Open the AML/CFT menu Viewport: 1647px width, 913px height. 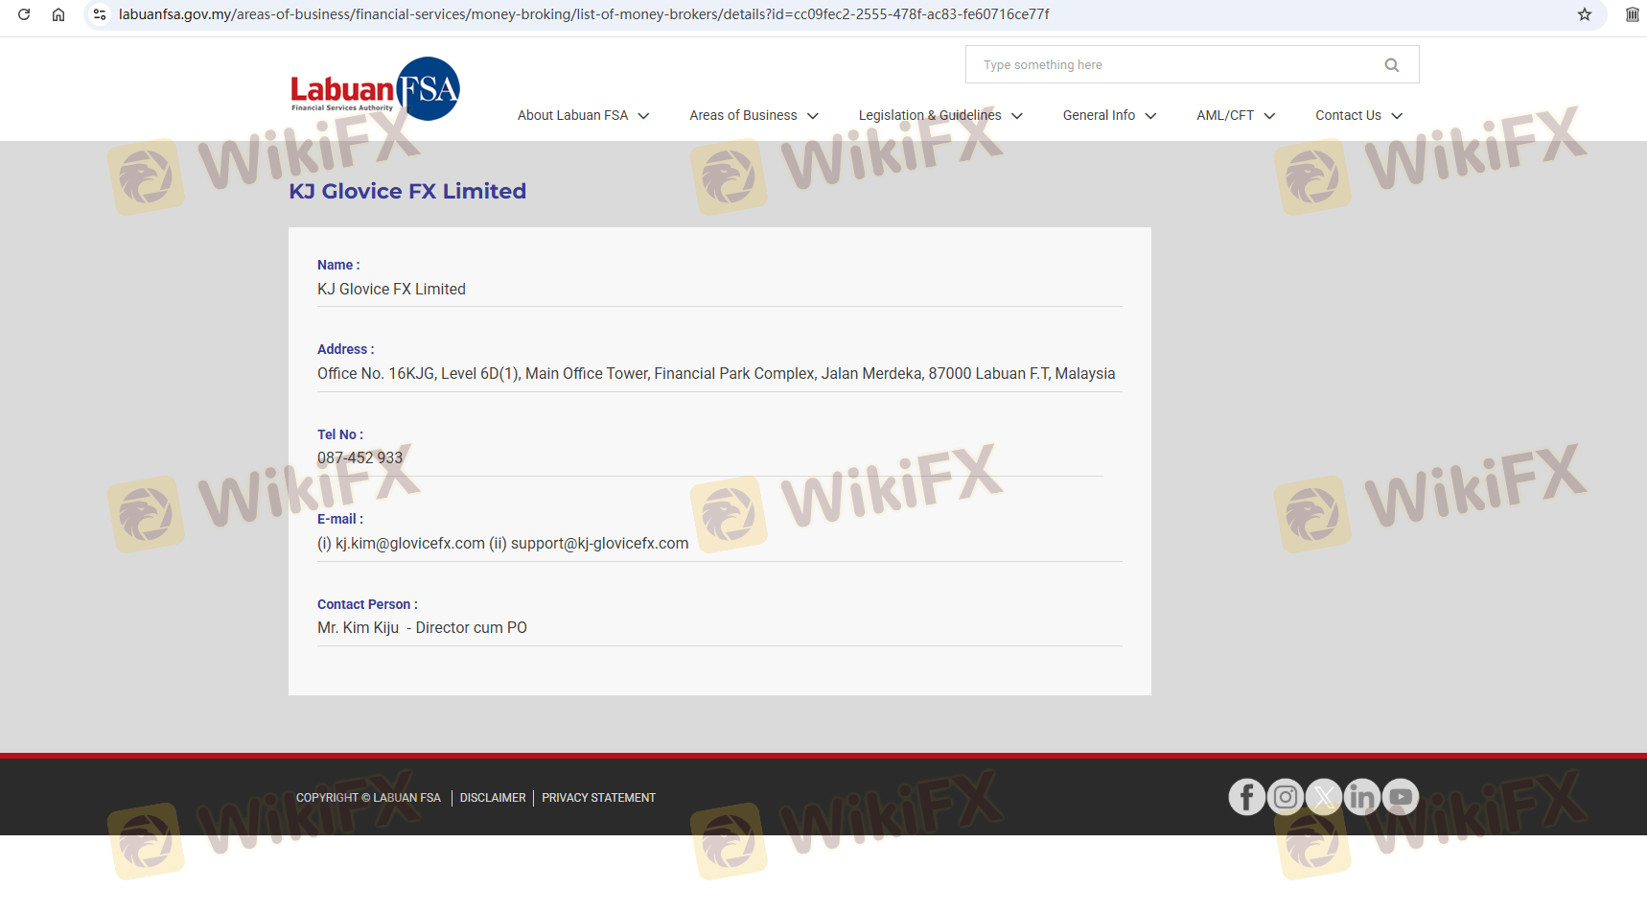(x=1235, y=115)
